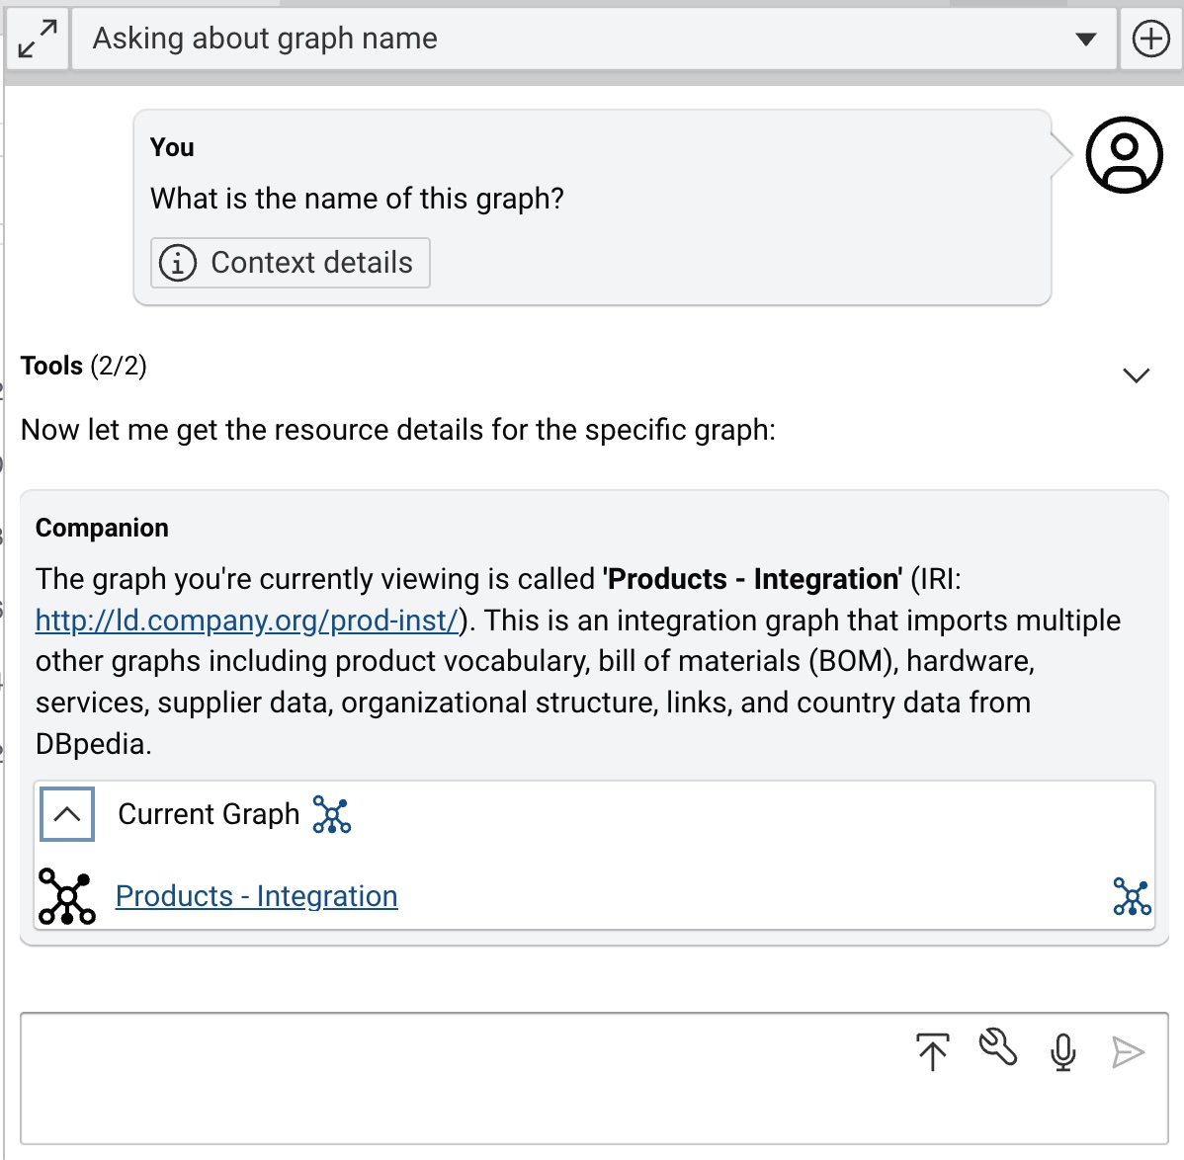Click the blue graph icon at row end

1132,896
